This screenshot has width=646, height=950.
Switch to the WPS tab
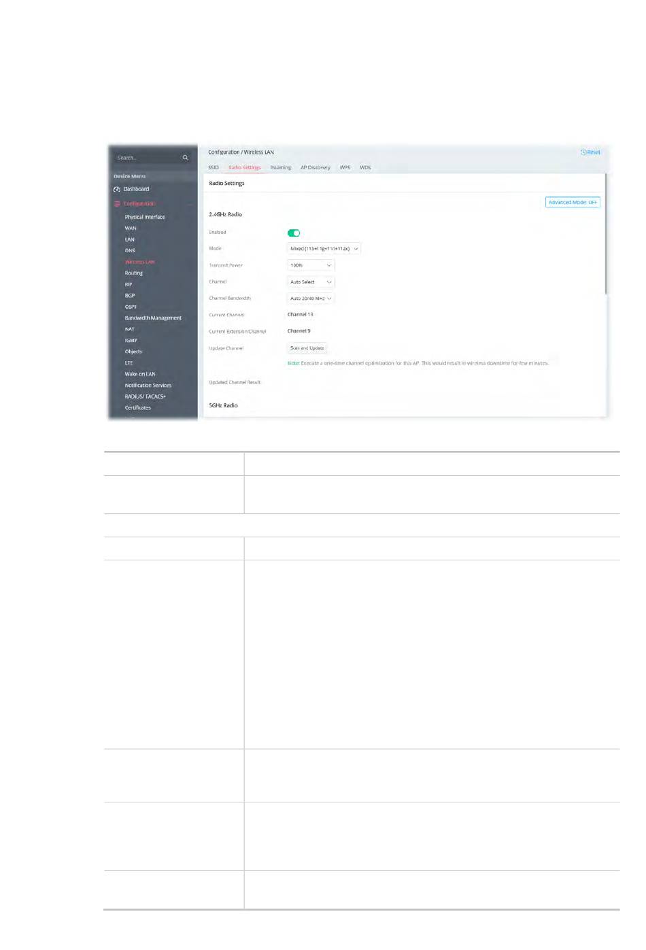click(x=345, y=167)
